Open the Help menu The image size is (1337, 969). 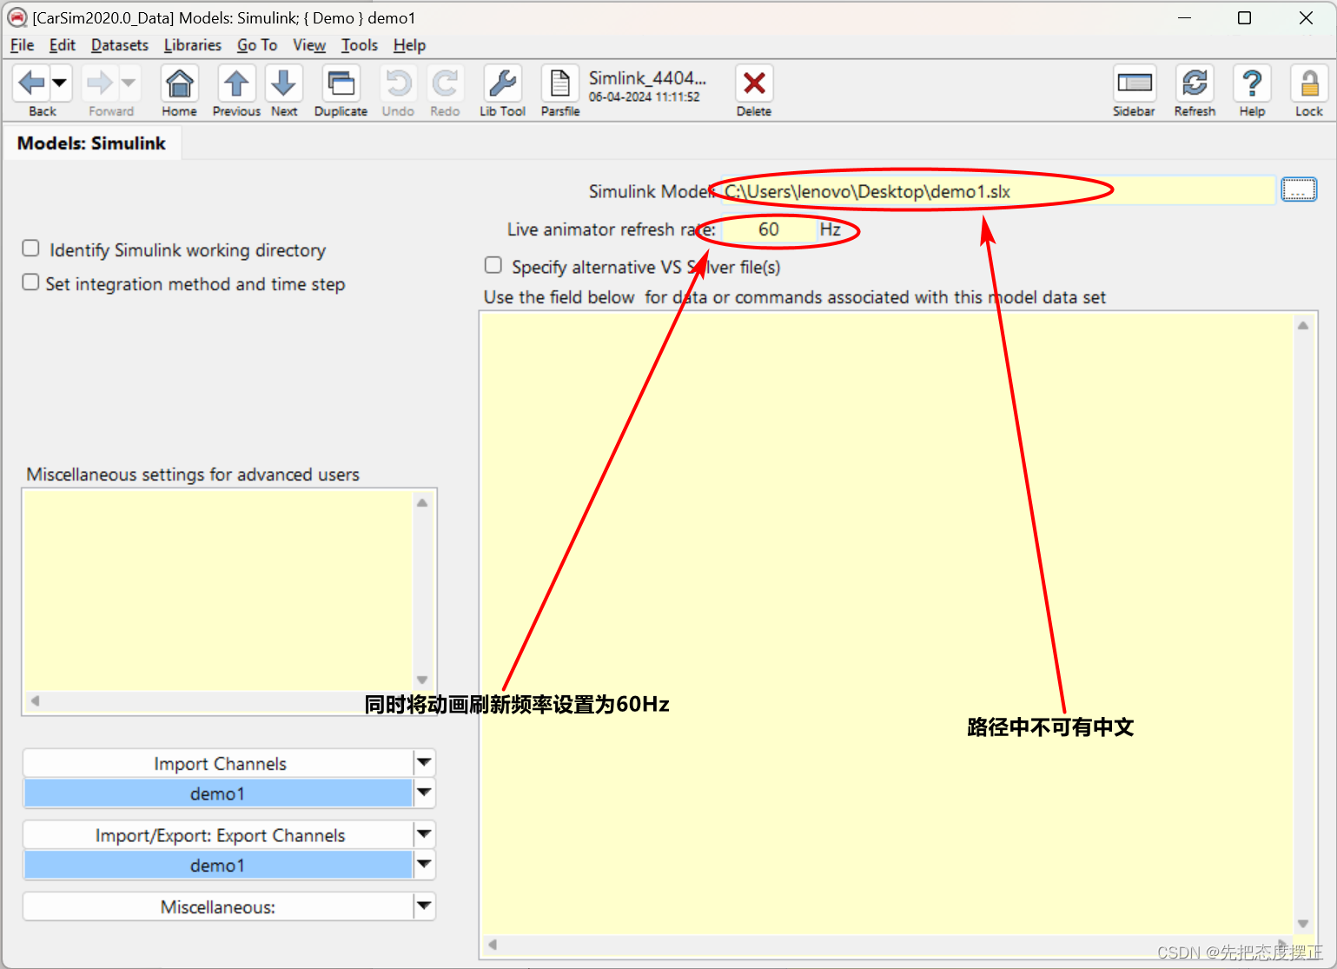click(x=409, y=45)
